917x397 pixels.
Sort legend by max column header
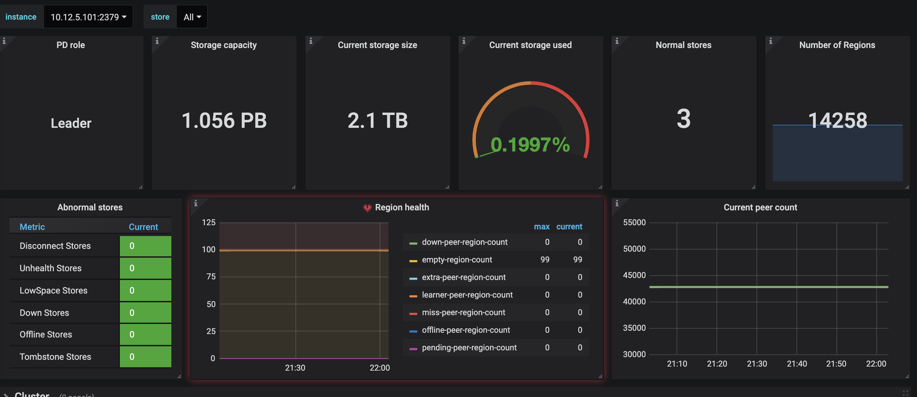point(541,227)
